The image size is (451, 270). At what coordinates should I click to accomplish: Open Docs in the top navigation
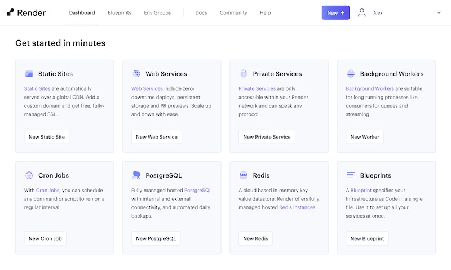tap(201, 12)
